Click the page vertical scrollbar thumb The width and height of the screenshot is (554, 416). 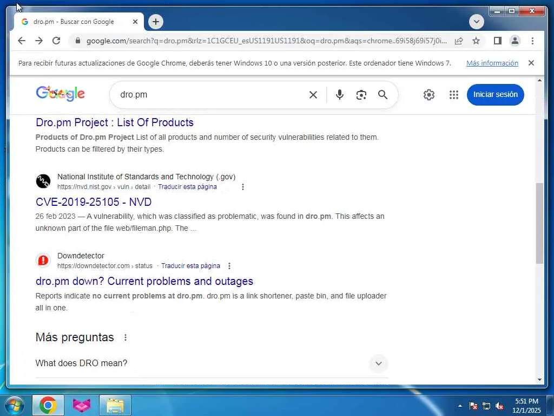click(x=539, y=223)
